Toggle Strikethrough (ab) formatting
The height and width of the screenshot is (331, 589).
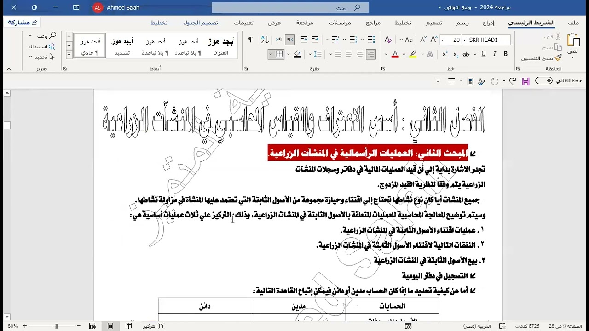pos(466,54)
